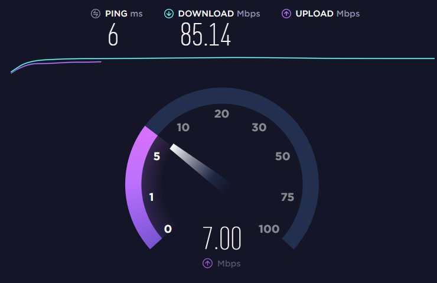This screenshot has width=437, height=283.
Task: Click the 0 mark on the gauge
Action: coord(168,229)
